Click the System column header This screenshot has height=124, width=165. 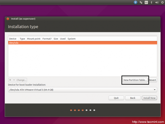coord(71,39)
